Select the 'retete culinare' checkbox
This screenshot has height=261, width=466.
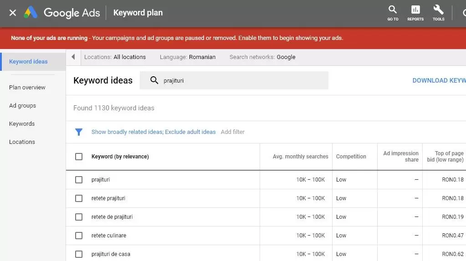[79, 236]
